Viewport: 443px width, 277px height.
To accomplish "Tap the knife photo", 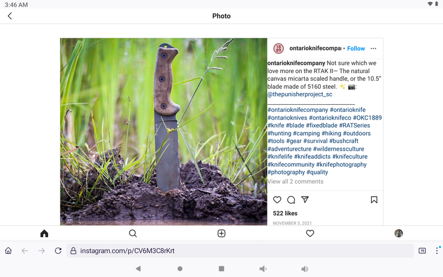I will [x=163, y=132].
